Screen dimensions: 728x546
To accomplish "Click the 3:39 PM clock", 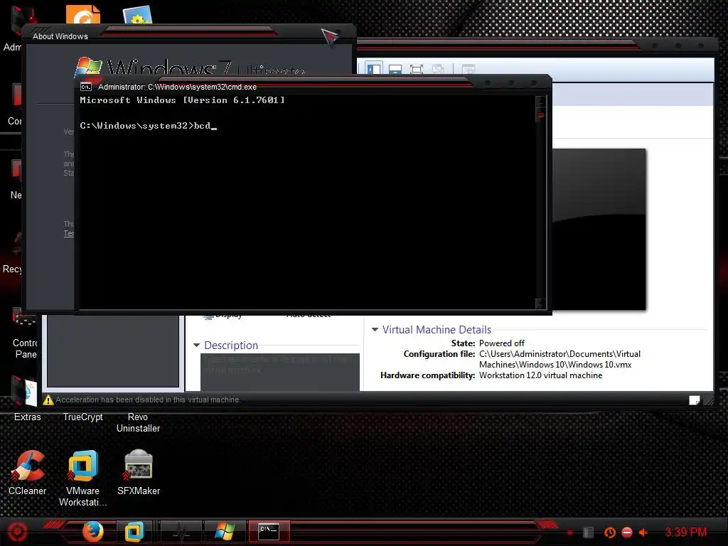I will pyautogui.click(x=686, y=532).
